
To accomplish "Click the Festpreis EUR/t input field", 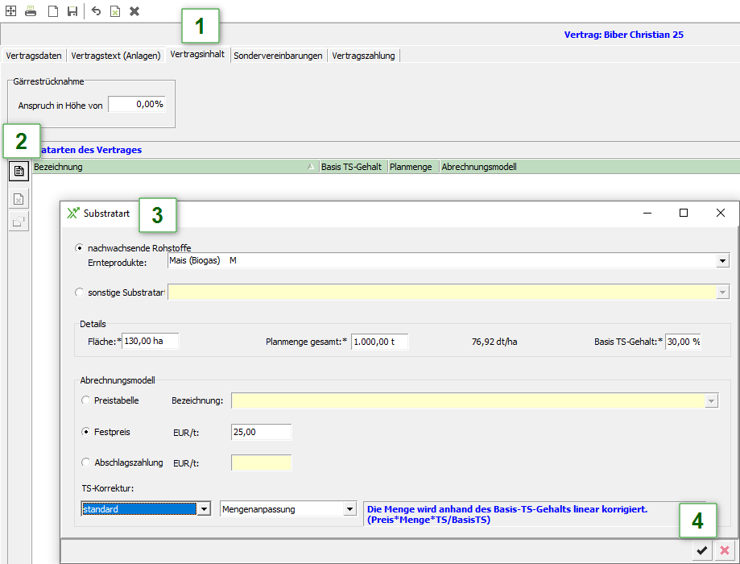I will tap(261, 432).
